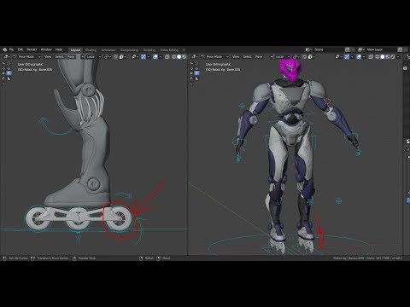Screen dimensions: 410x307
Task: Expand shading options arrow in right viewport
Action: click(x=398, y=57)
